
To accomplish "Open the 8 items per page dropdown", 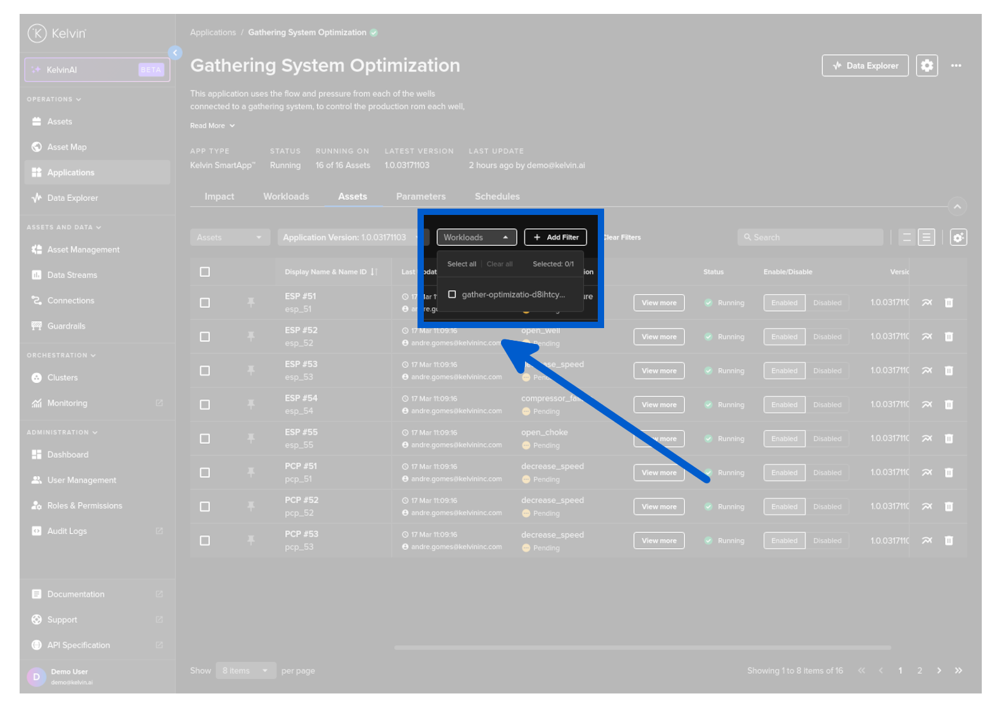I will pyautogui.click(x=245, y=671).
